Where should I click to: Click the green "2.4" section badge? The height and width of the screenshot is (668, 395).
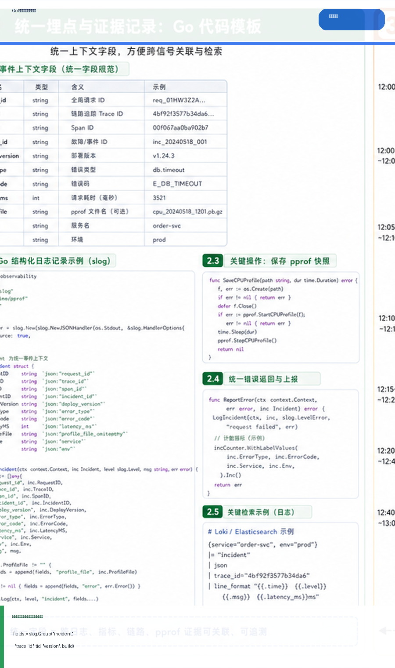click(213, 378)
